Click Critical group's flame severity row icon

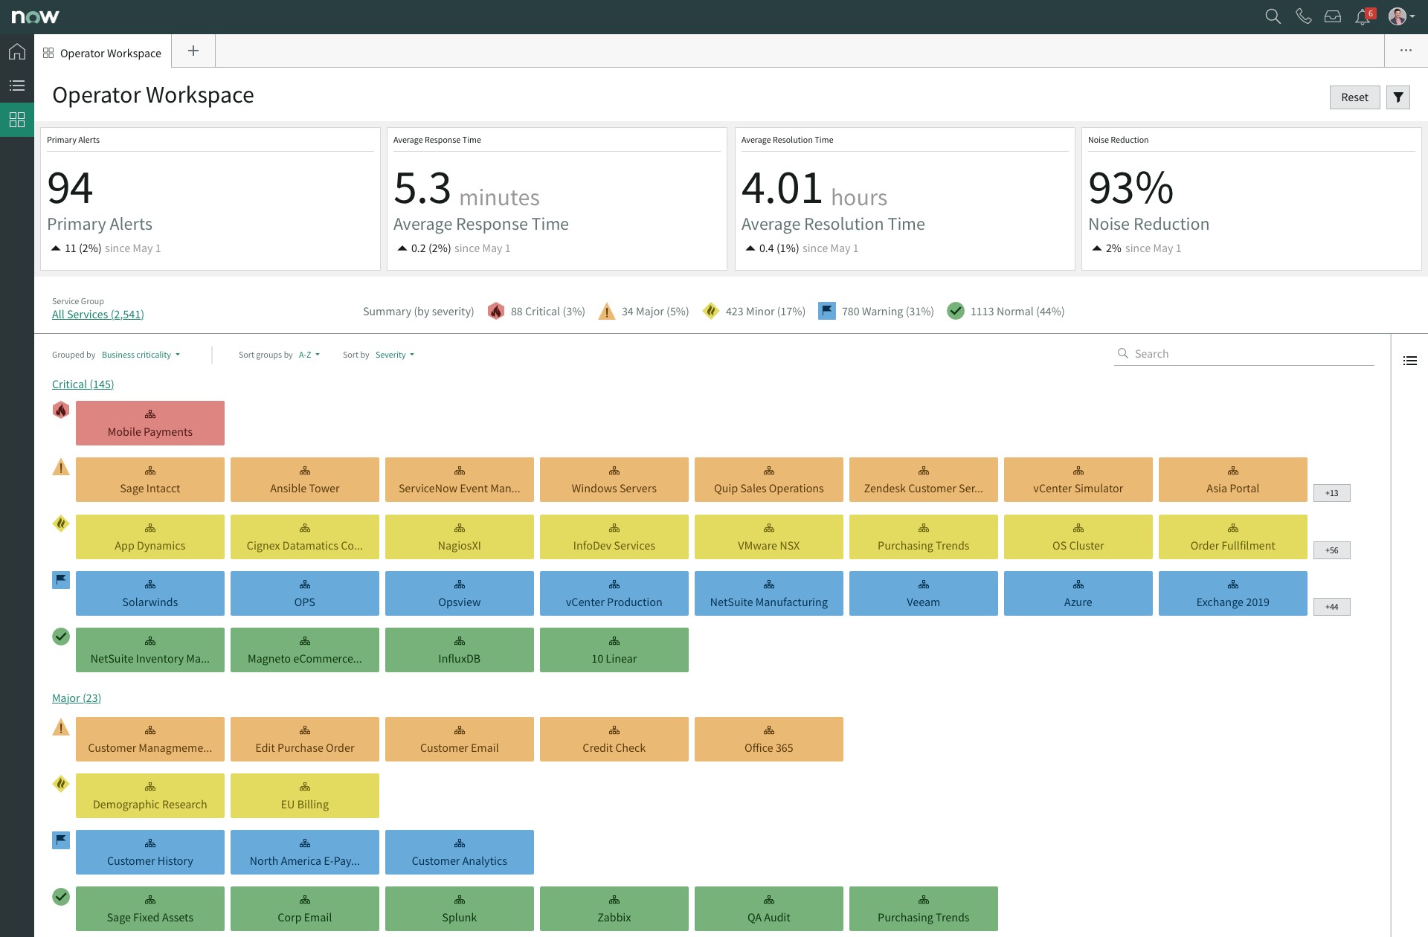point(61,410)
